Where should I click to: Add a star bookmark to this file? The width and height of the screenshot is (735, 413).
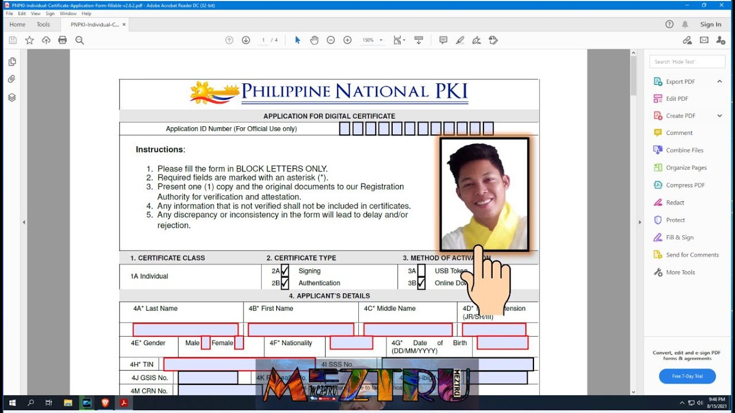[29, 40]
